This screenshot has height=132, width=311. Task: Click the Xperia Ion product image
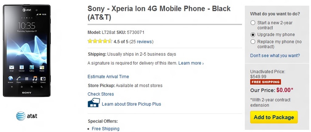(27, 51)
